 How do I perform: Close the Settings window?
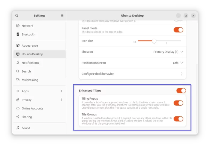[x=193, y=16]
